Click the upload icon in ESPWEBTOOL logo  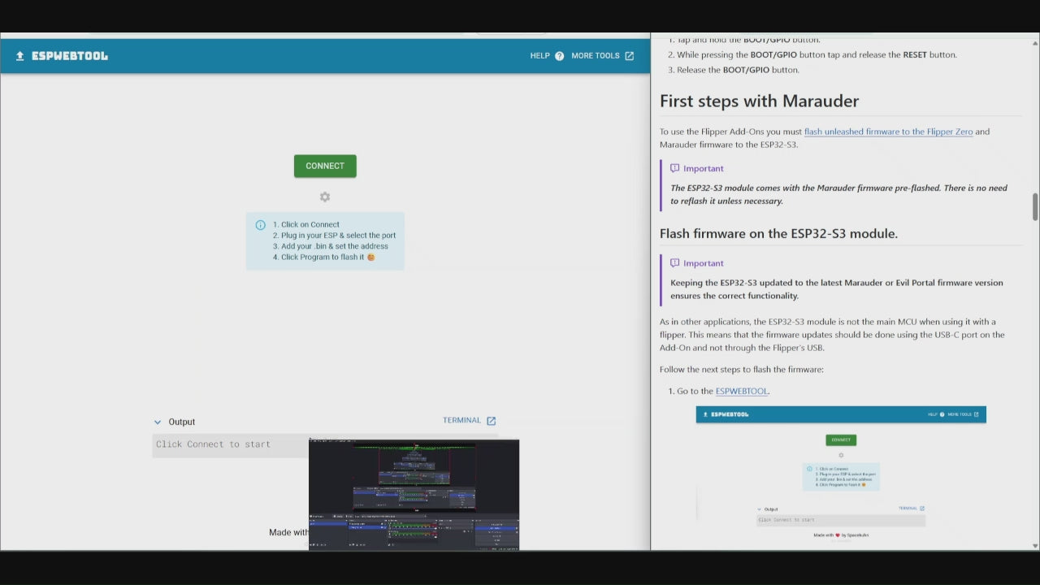tap(20, 56)
